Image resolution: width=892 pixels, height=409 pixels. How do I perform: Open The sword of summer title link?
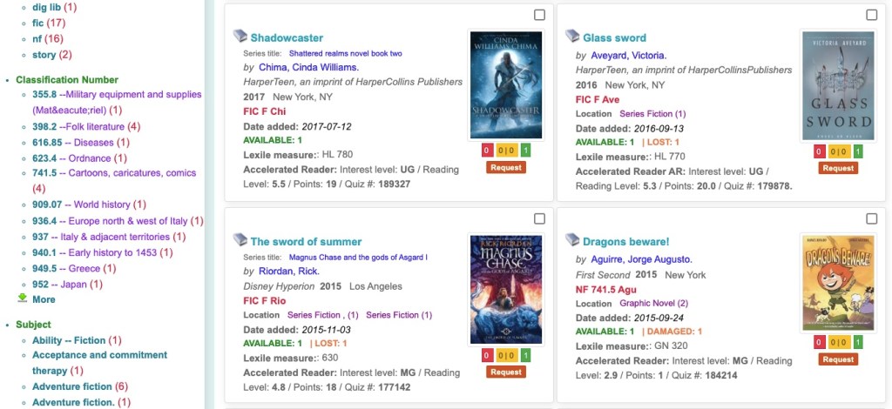[x=306, y=242]
